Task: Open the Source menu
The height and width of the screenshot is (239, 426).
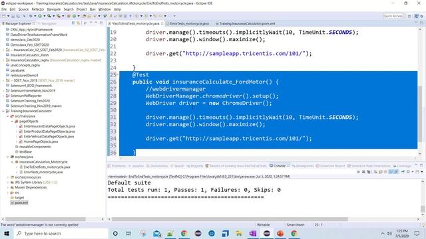Action: point(23,9)
